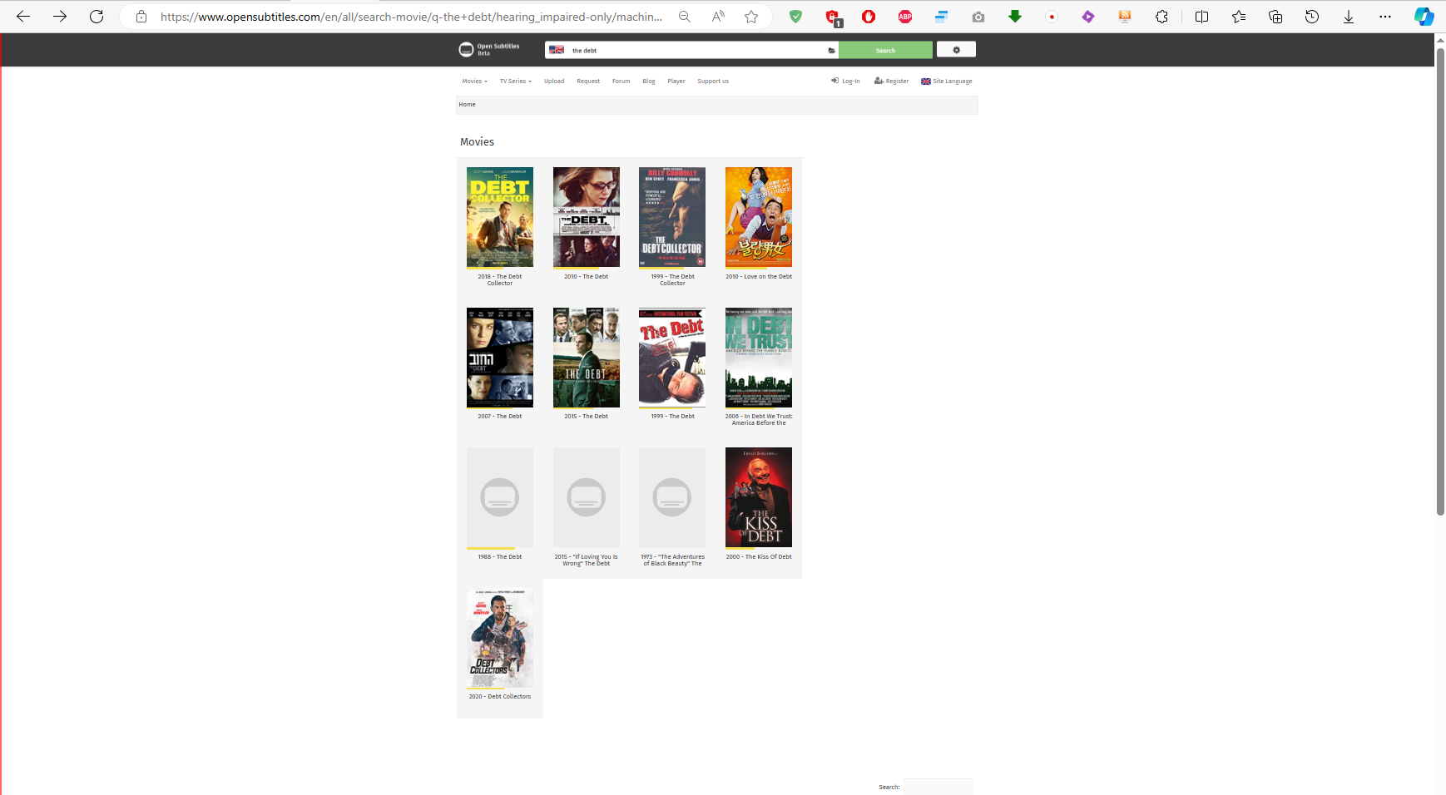Open the blue stacked-bars extension

click(x=942, y=17)
